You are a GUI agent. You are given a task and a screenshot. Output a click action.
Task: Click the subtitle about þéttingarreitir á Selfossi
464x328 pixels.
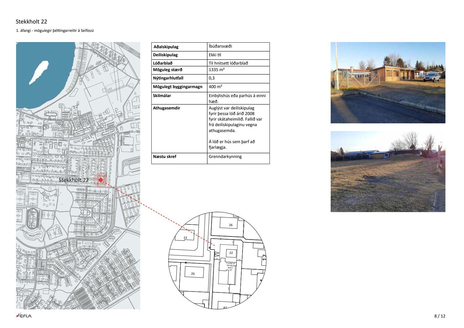54,31
